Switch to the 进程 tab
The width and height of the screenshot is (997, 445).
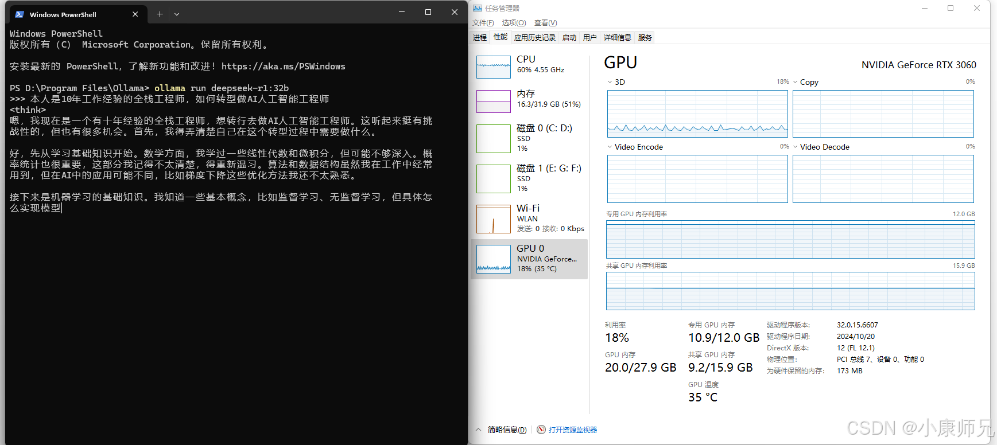tap(480, 37)
